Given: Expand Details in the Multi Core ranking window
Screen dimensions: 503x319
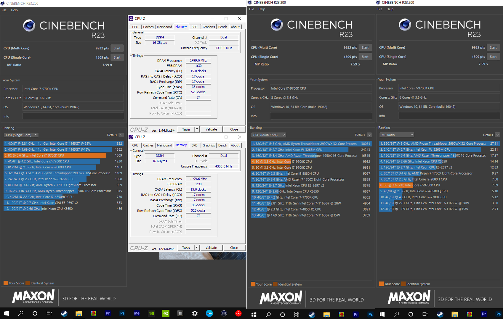Looking at the screenshot, I should click(x=369, y=135).
